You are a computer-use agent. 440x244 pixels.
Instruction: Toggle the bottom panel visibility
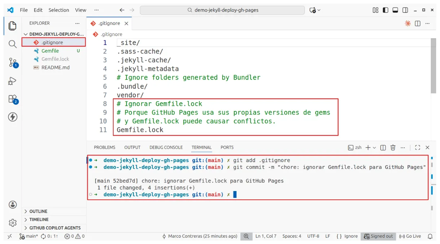click(x=395, y=10)
